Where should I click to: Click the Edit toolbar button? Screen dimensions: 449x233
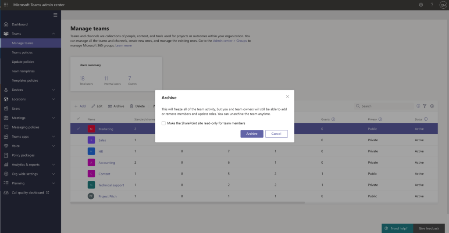(97, 106)
